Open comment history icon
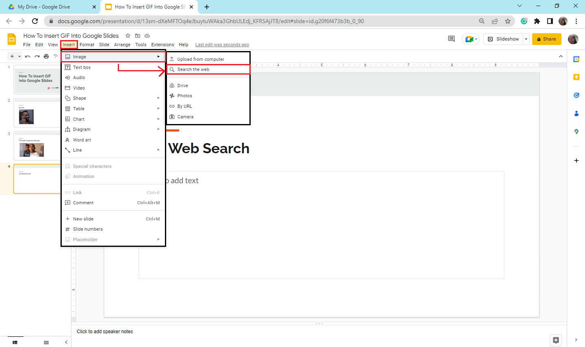Image resolution: width=585 pixels, height=347 pixels. pos(451,39)
